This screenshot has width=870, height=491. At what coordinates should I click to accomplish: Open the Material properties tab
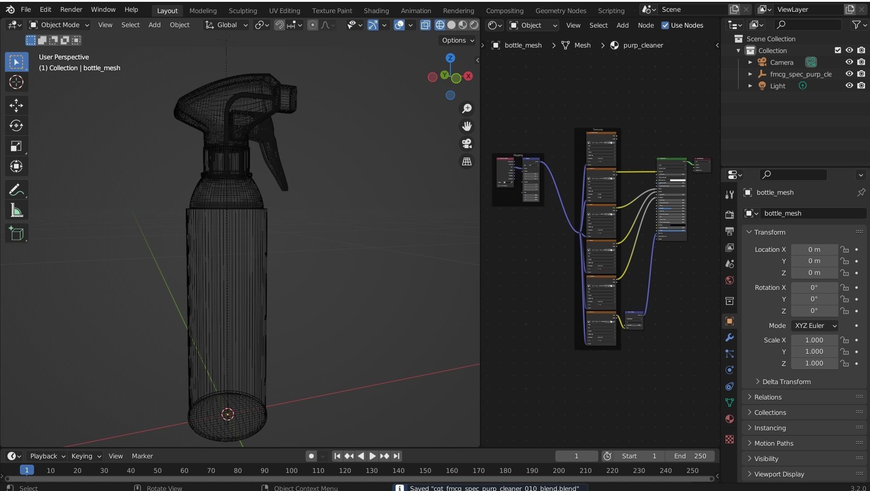[730, 419]
